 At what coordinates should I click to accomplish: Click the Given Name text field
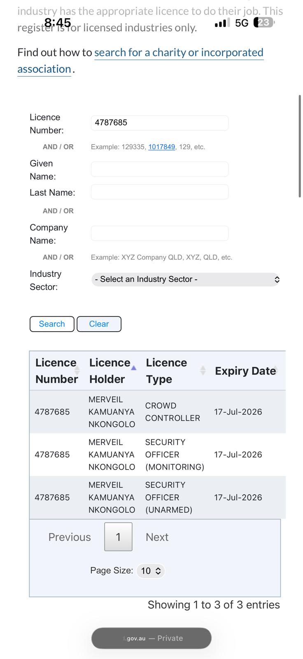click(159, 169)
